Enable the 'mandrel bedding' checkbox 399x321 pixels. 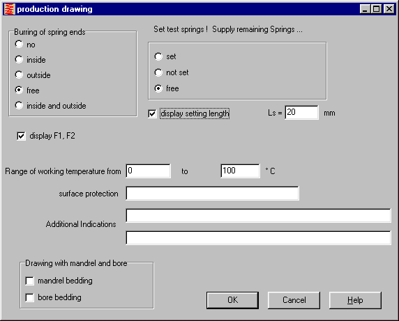point(29,281)
